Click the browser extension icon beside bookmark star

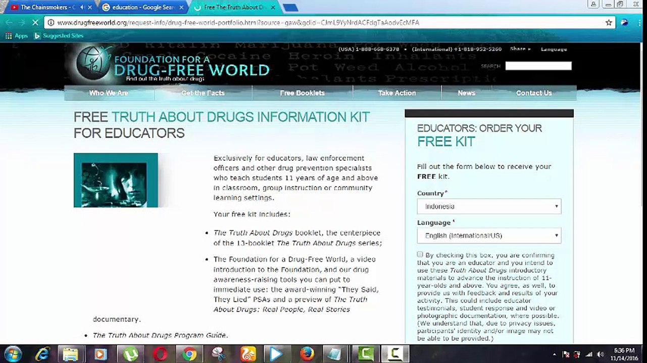[624, 22]
